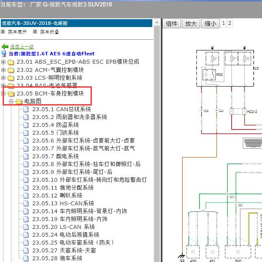
Task: Expand the 23.04 BAS tree node
Action: coord(3,86)
